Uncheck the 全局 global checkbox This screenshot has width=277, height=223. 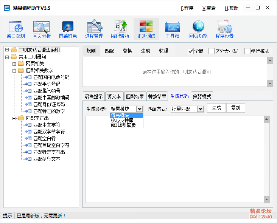click(x=190, y=51)
